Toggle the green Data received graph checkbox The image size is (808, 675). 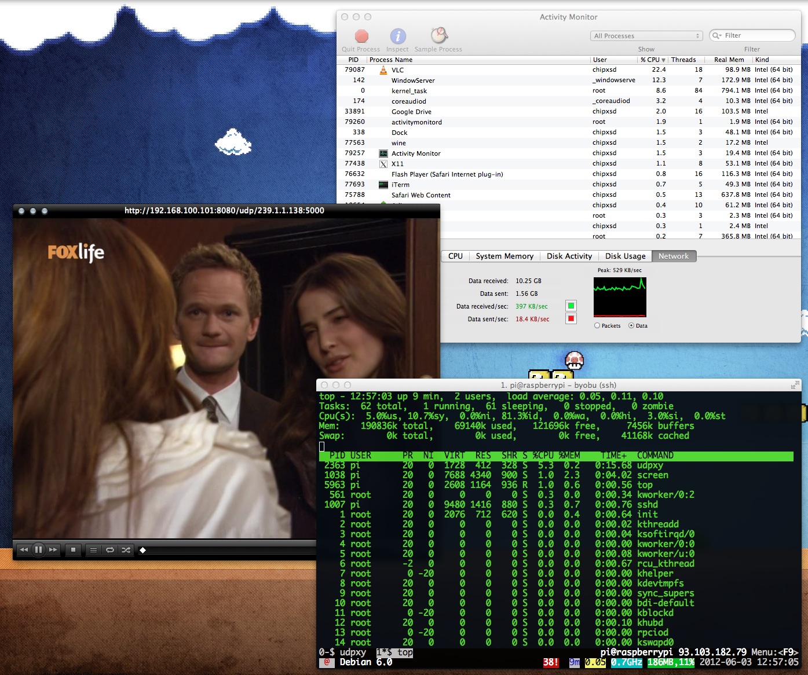(571, 306)
